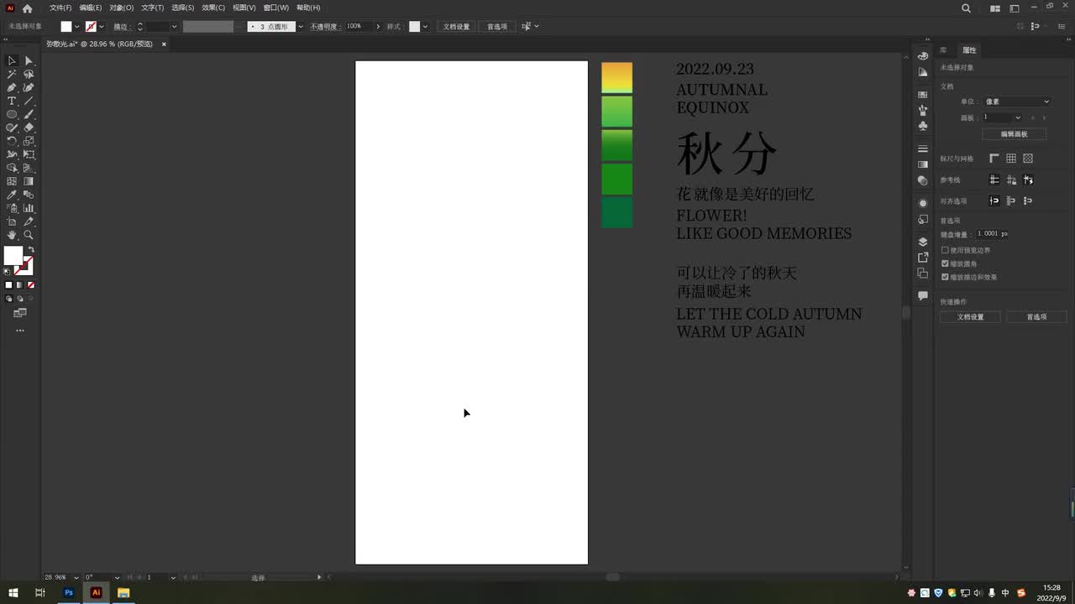This screenshot has height=604, width=1075.
Task: Open the 文件(F) menu
Action: [60, 8]
